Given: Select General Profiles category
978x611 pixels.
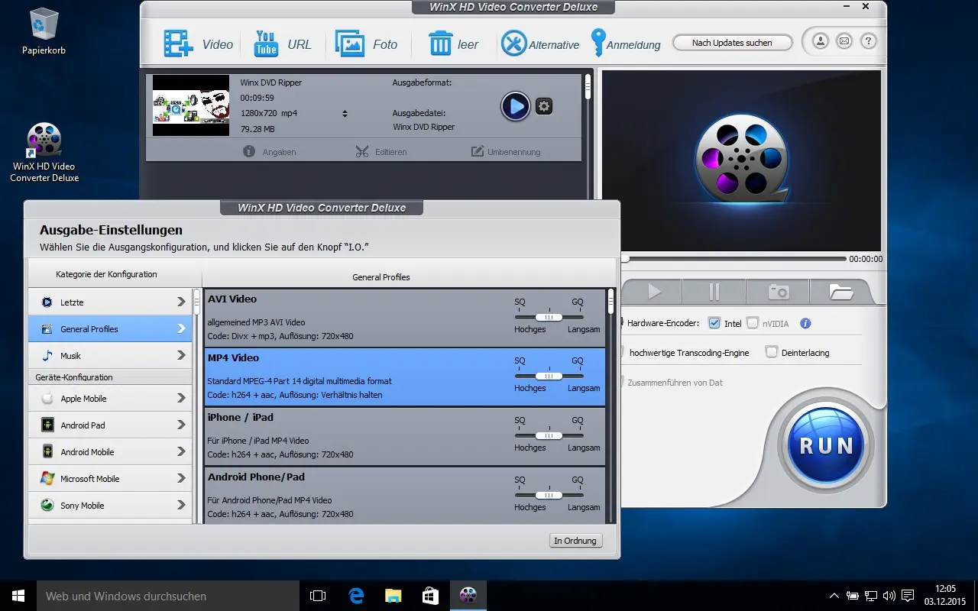Looking at the screenshot, I should coord(110,328).
